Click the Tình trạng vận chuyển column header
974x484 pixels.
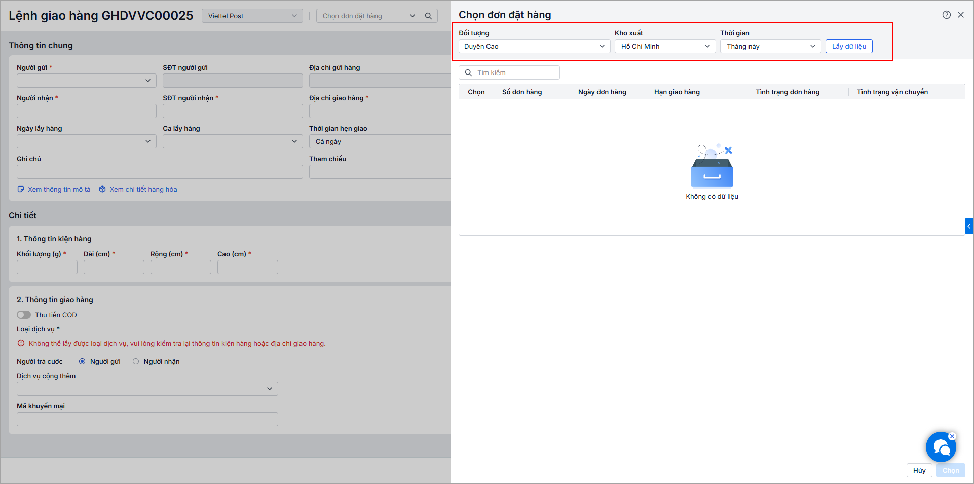tap(892, 92)
